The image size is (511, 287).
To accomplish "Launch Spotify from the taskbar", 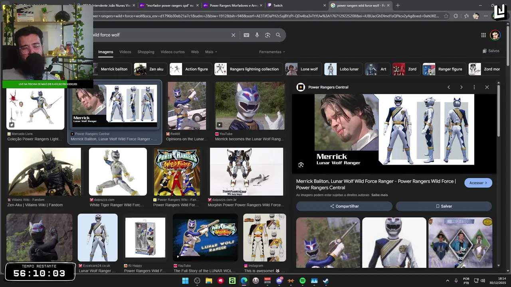I will (303, 281).
